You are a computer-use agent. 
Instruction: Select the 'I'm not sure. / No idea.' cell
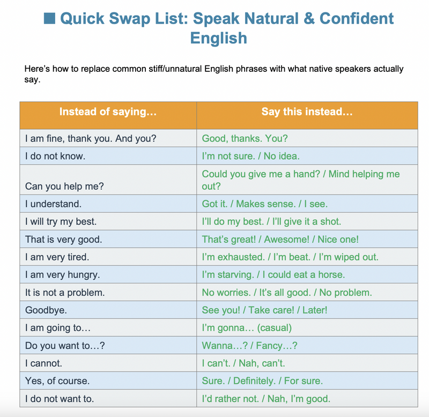click(x=307, y=156)
